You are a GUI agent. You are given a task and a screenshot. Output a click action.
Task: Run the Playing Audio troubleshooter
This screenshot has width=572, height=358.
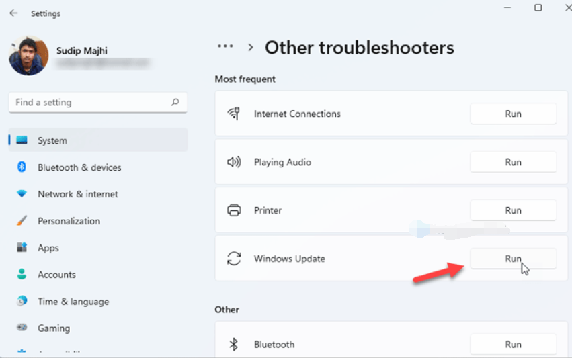(x=513, y=163)
